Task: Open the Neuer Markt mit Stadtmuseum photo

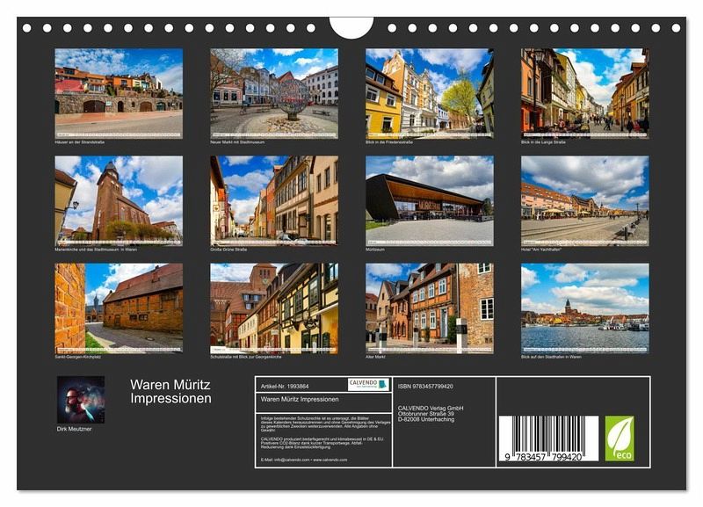Action: 274,93
